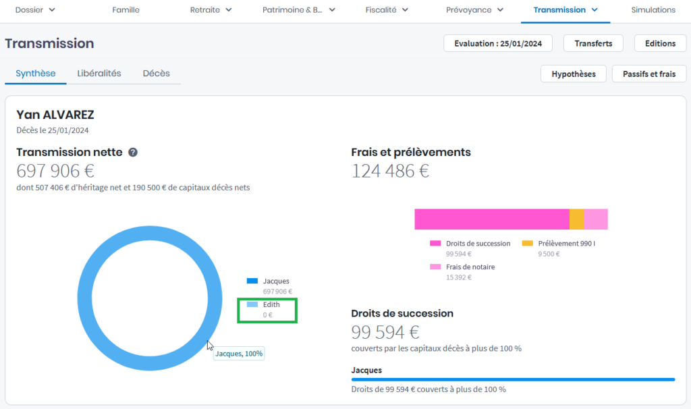Click the Evaluation : 25/01/2024 button
This screenshot has width=691, height=409.
tap(497, 43)
